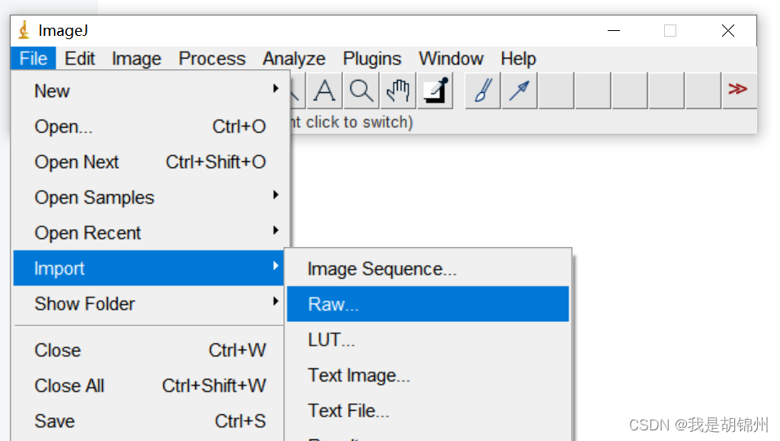The image size is (780, 441).
Task: Choose Open Next menu entry
Action: click(149, 162)
